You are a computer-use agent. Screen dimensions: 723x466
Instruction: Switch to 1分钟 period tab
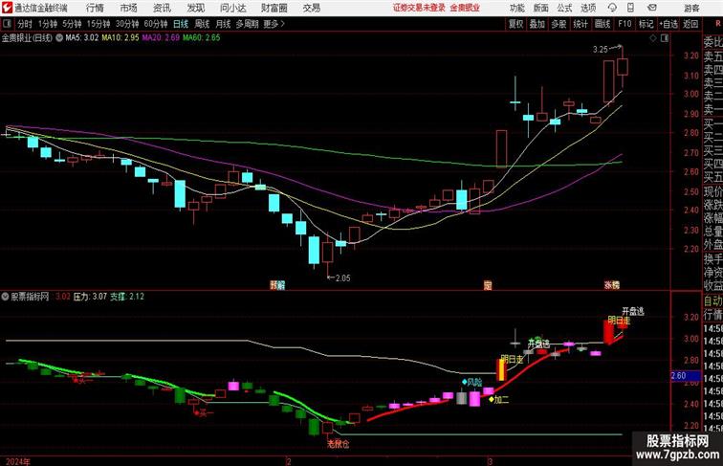click(x=48, y=24)
